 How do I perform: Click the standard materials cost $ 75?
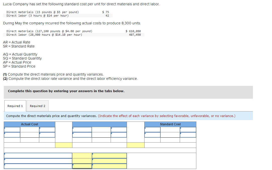pos(106,12)
